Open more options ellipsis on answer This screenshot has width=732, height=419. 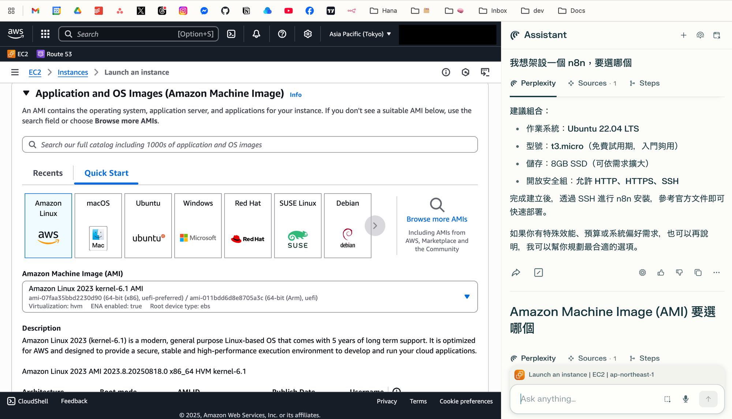[x=716, y=273]
